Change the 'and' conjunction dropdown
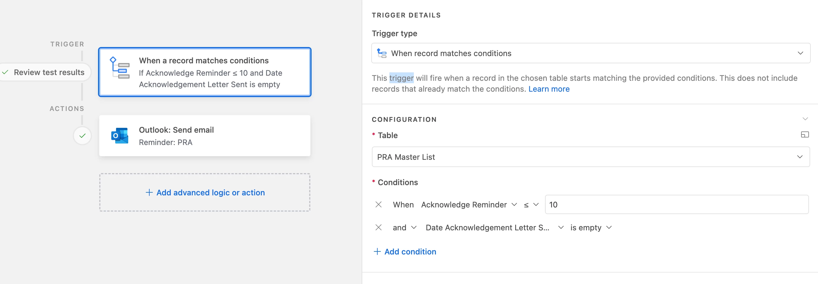 [404, 228]
